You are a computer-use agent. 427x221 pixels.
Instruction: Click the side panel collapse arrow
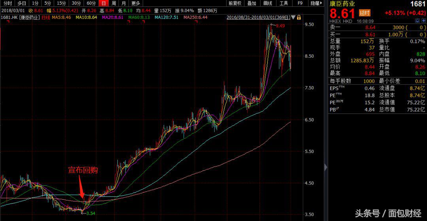(325, 167)
